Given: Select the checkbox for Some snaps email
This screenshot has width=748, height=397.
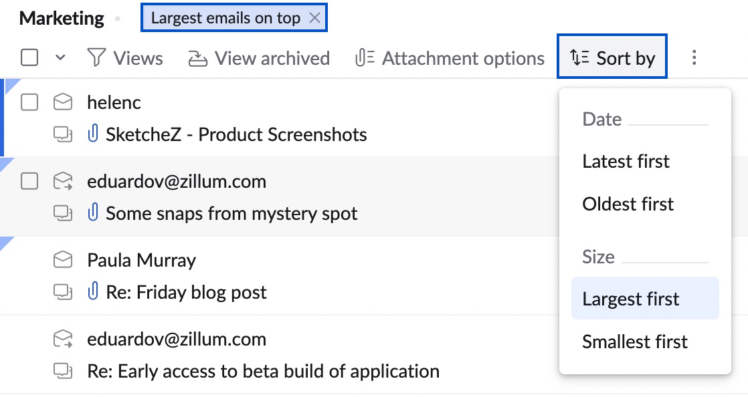Looking at the screenshot, I should 29,181.
